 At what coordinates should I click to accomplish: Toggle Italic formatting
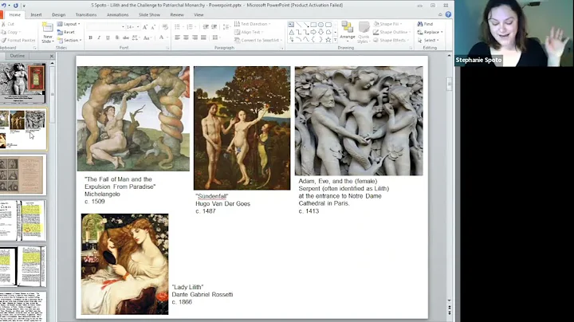click(x=99, y=37)
